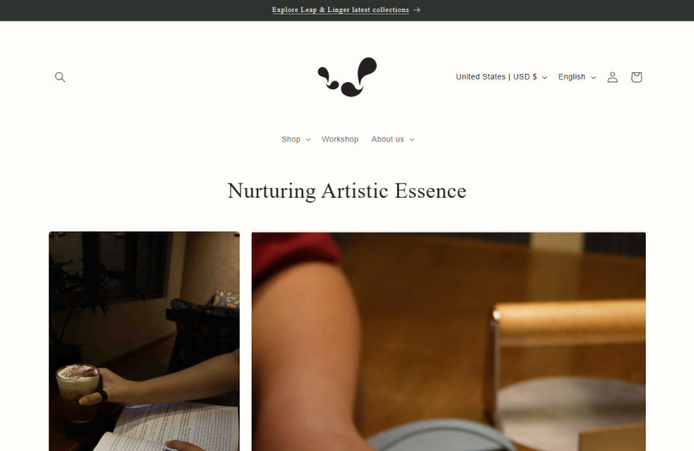Click the chevron next to About us
Image resolution: width=694 pixels, height=451 pixels.
(412, 139)
